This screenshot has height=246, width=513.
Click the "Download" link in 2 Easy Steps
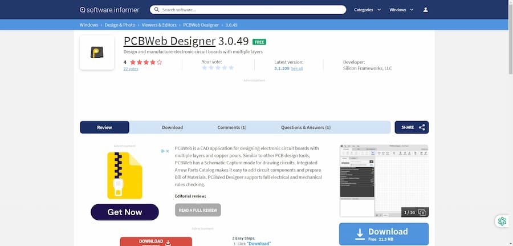(x=259, y=244)
